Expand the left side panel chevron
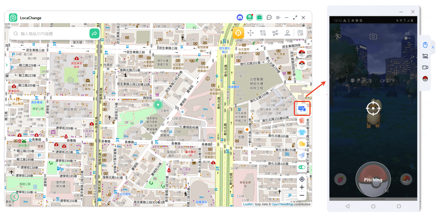 [7, 65]
